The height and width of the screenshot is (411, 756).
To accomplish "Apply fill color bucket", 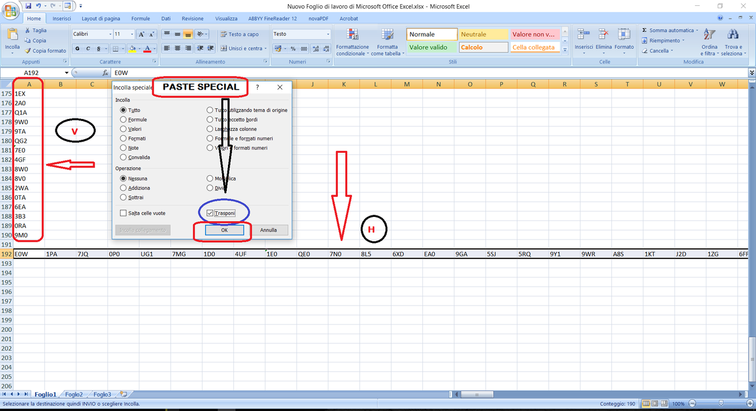I will 132,48.
